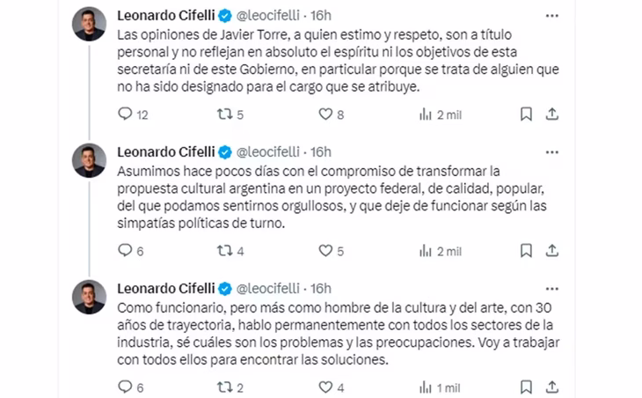
Task: Share the second tweet via share icon
Action: point(551,251)
